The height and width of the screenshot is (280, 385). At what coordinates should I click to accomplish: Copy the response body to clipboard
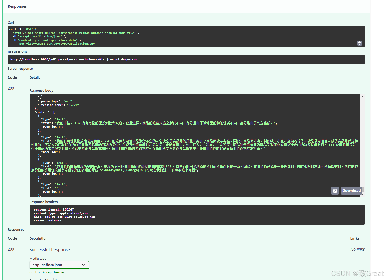(x=335, y=191)
